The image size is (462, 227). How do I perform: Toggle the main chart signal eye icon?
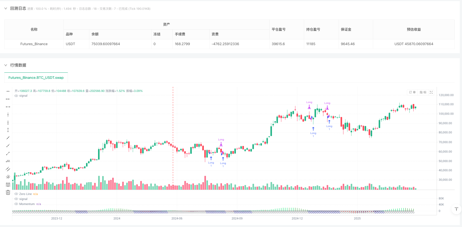tap(16, 96)
